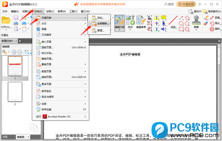222x141 pixels.
Task: Open the 文件 menu
Action: (5, 11)
